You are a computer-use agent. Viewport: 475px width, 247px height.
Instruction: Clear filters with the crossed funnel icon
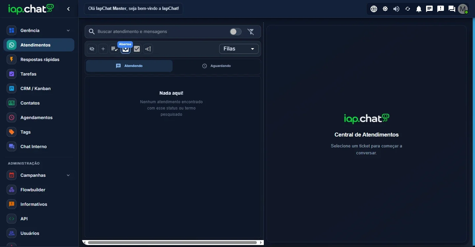[251, 32]
